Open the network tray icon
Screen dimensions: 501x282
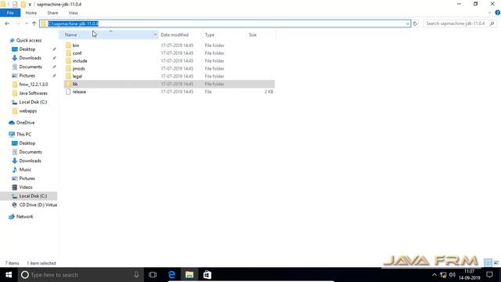tap(443, 275)
